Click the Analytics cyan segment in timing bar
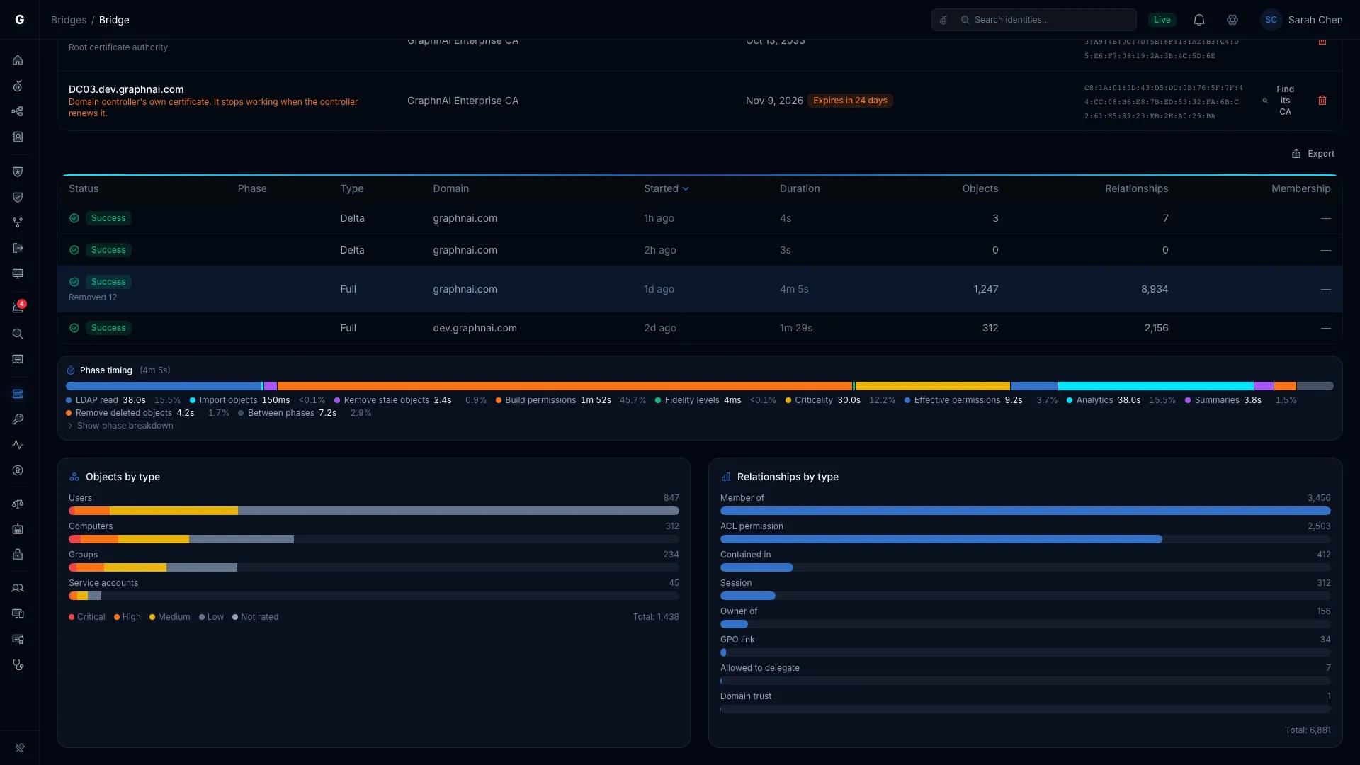This screenshot has width=1360, height=765. coord(1155,386)
